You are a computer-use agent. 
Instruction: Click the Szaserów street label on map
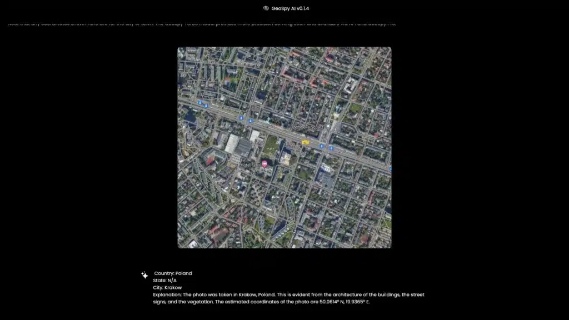[320, 60]
